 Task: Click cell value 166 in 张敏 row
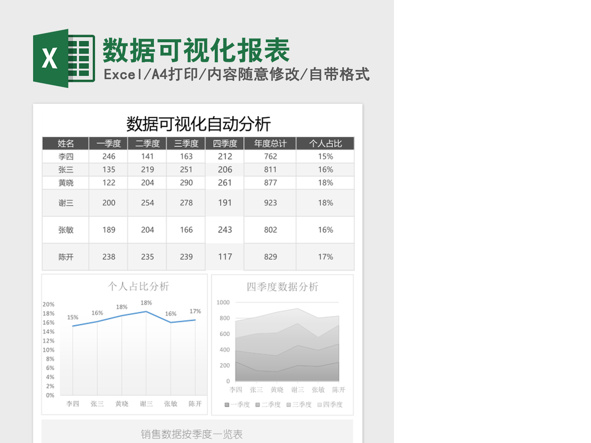click(186, 230)
